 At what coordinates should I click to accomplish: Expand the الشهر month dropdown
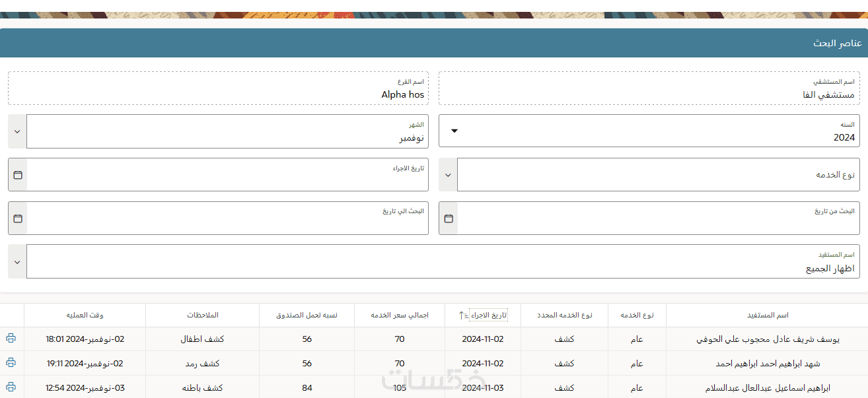tap(18, 131)
